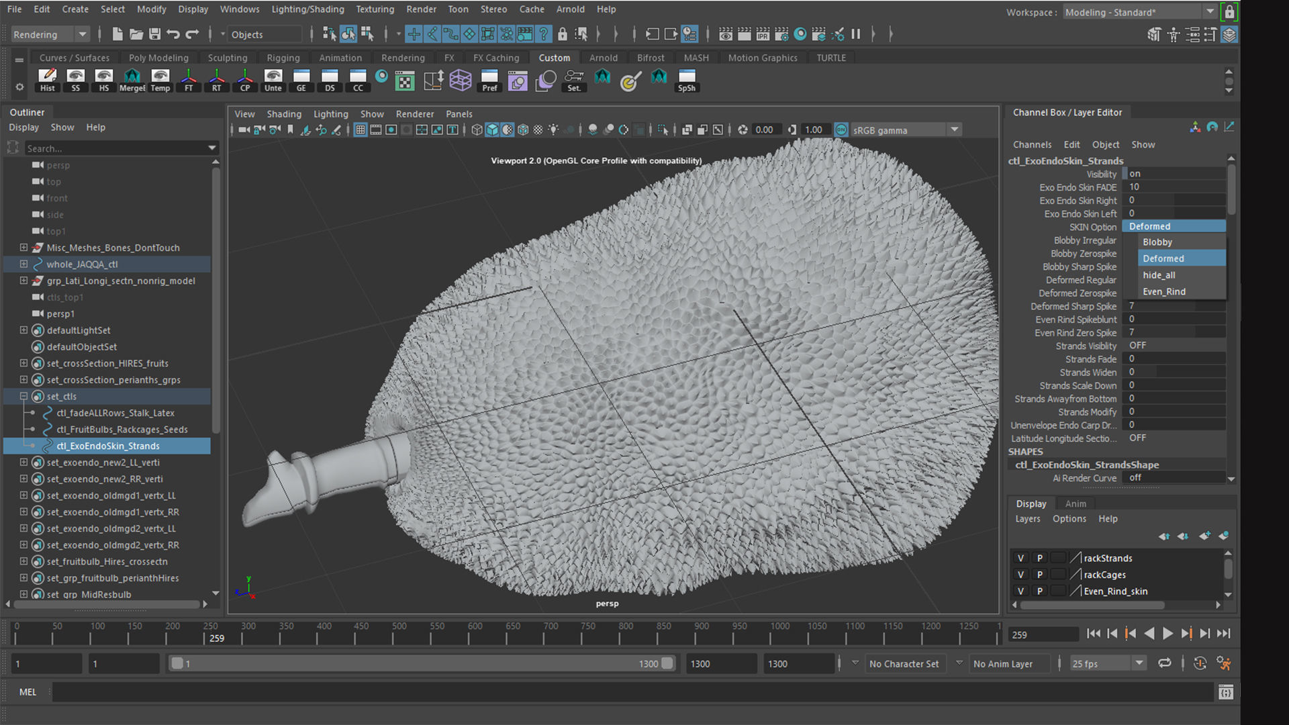This screenshot has height=725, width=1289.
Task: Click the new scene icon
Action: point(117,34)
